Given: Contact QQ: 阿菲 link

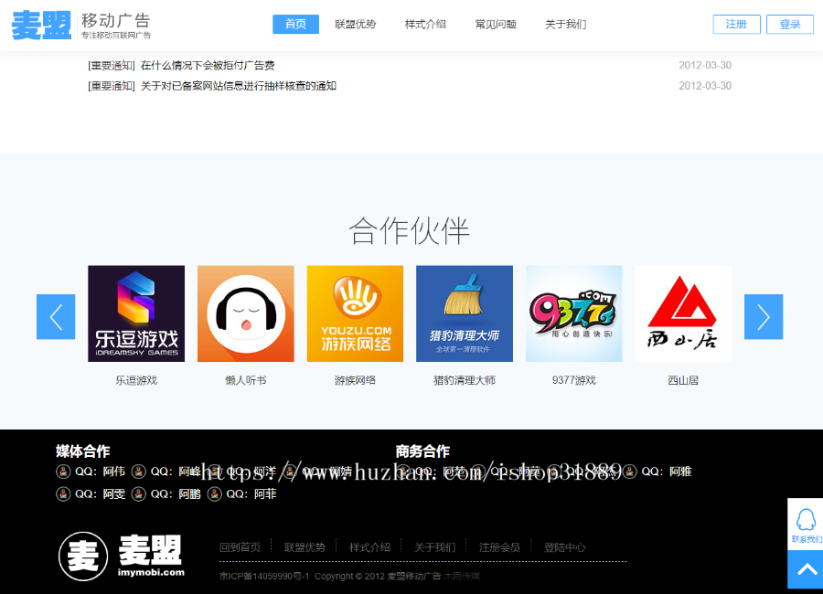Looking at the screenshot, I should [x=251, y=493].
